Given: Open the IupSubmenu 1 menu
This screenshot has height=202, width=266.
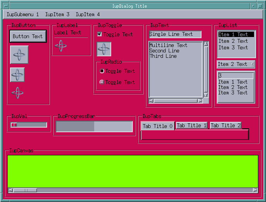Looking at the screenshot, I should (22, 14).
